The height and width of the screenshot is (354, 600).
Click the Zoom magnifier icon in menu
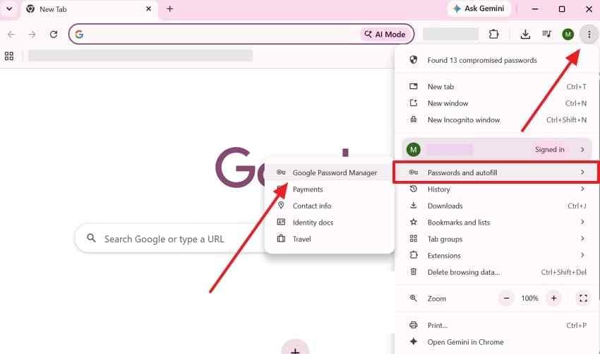pos(413,298)
